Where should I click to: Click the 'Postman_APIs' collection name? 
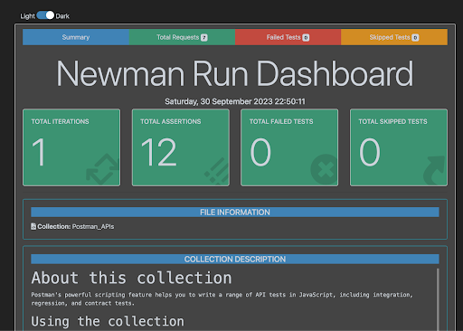tap(93, 226)
